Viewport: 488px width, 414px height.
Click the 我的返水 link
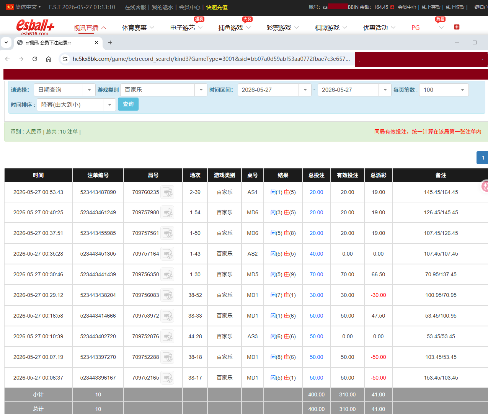pyautogui.click(x=162, y=7)
